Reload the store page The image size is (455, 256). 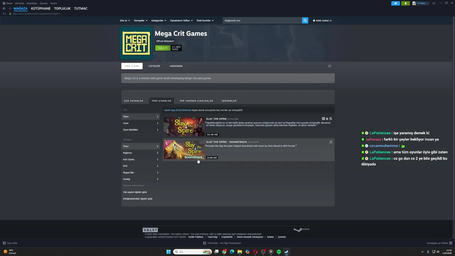point(4,14)
